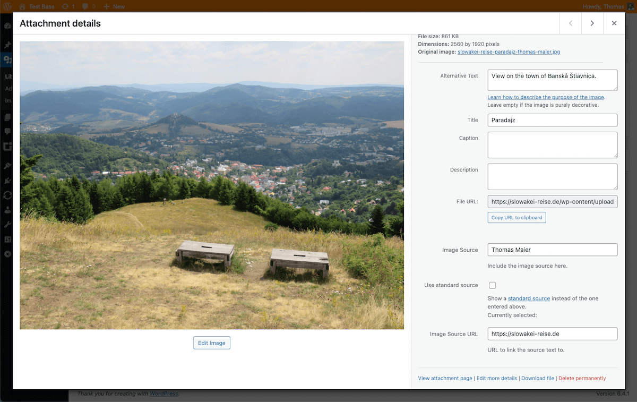Collapse the admin menu with arrow icon
This screenshot has height=402, width=637.
[7, 254]
